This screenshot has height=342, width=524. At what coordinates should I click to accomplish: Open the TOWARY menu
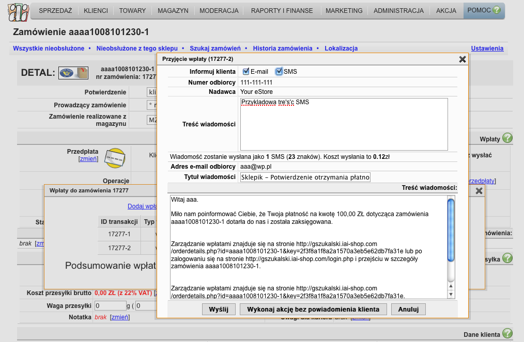pyautogui.click(x=132, y=11)
